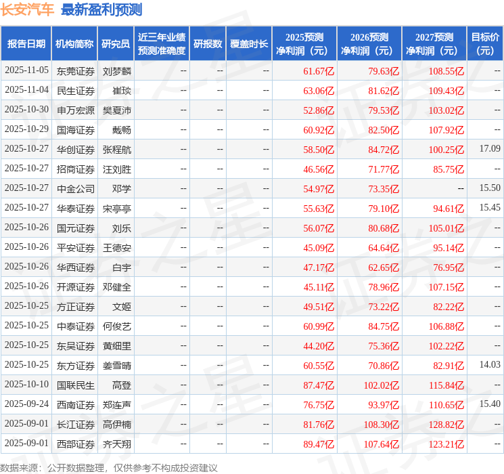Open 华西证券 institution name
The width and height of the screenshot is (504, 474).
(76, 267)
